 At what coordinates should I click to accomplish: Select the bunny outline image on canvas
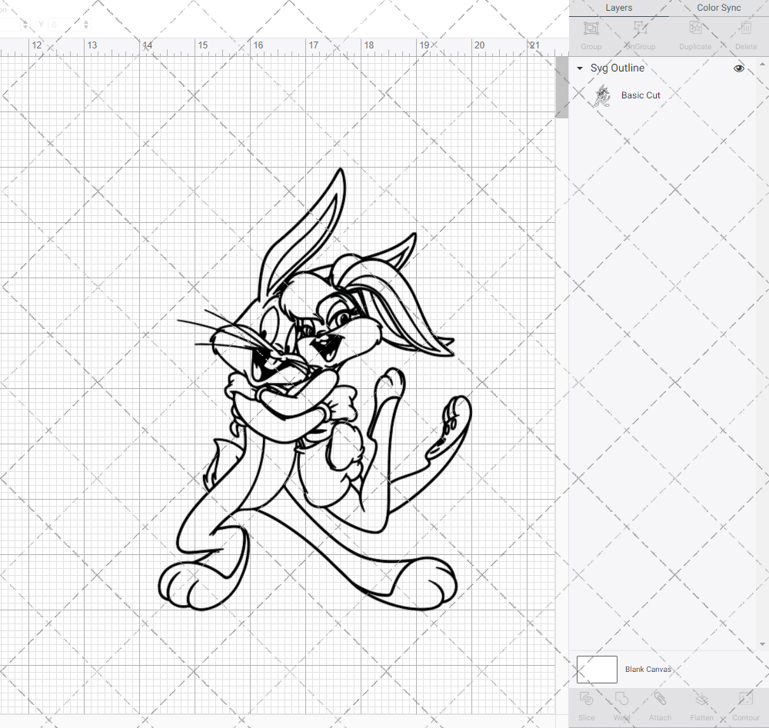[x=314, y=390]
